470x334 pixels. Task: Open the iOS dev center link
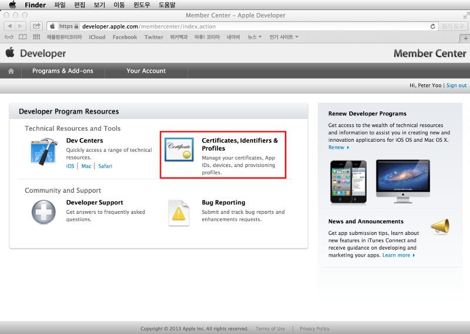pyautogui.click(x=70, y=166)
